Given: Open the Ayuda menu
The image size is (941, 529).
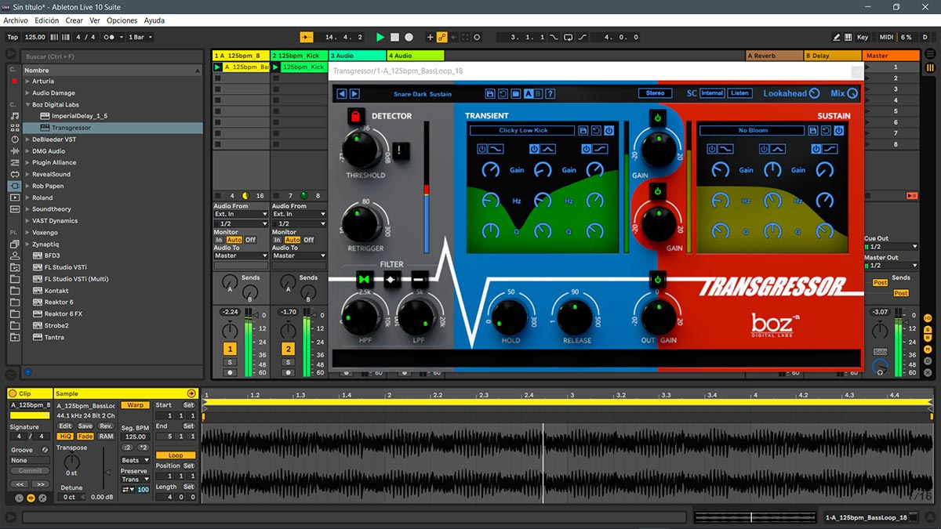Looking at the screenshot, I should (x=154, y=20).
